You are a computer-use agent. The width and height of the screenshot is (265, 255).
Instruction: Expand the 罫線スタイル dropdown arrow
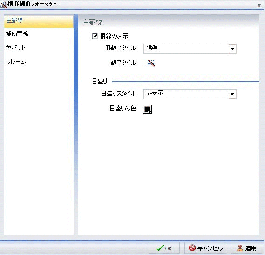click(232, 49)
